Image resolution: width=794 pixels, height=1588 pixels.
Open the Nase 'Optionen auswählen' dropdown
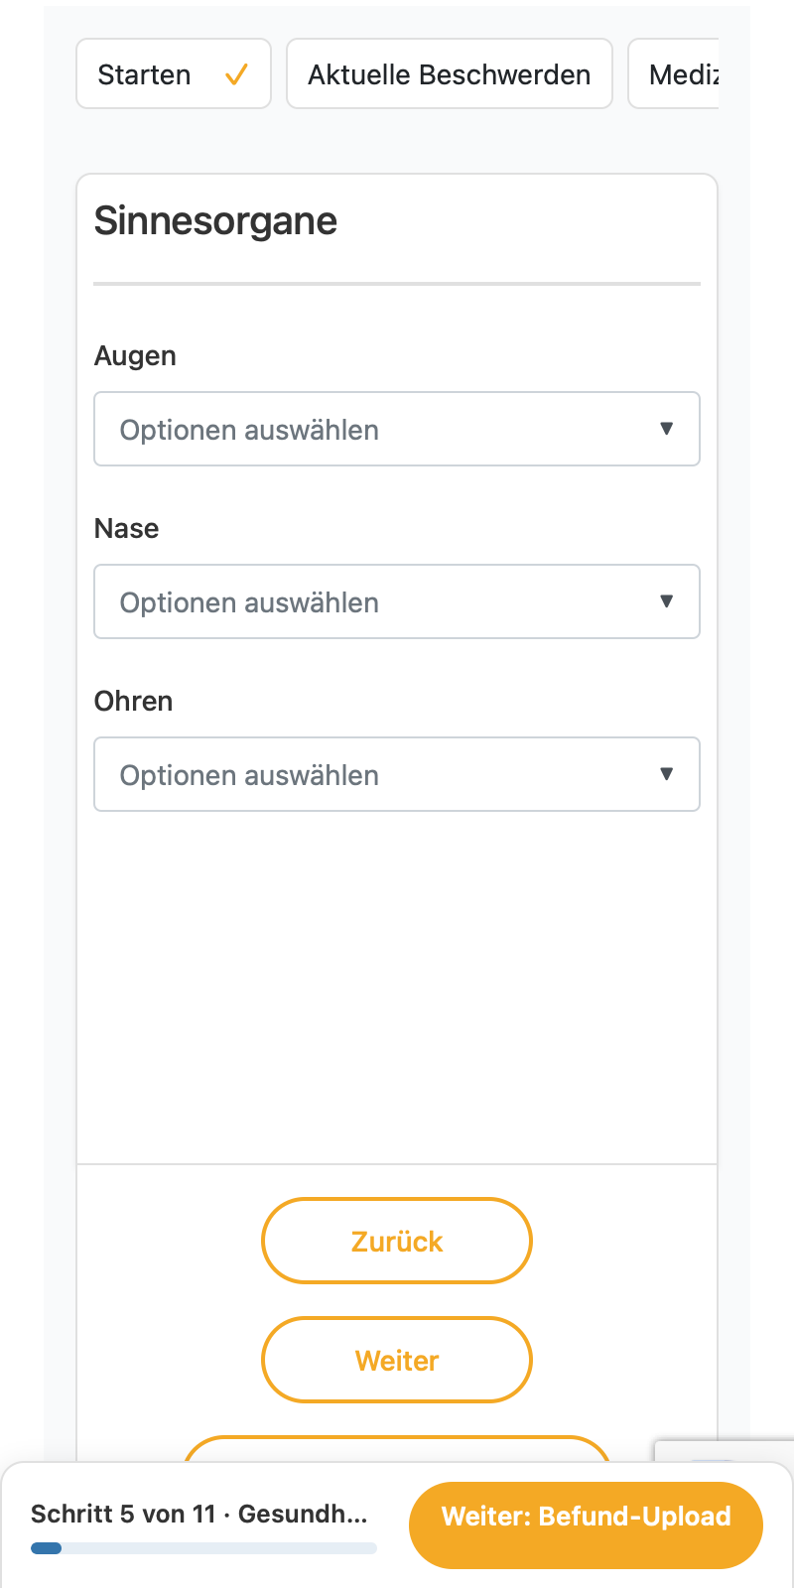[x=397, y=601]
